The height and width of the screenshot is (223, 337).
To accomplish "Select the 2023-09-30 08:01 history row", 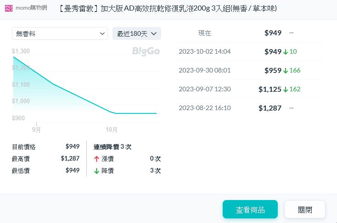I will pos(204,70).
